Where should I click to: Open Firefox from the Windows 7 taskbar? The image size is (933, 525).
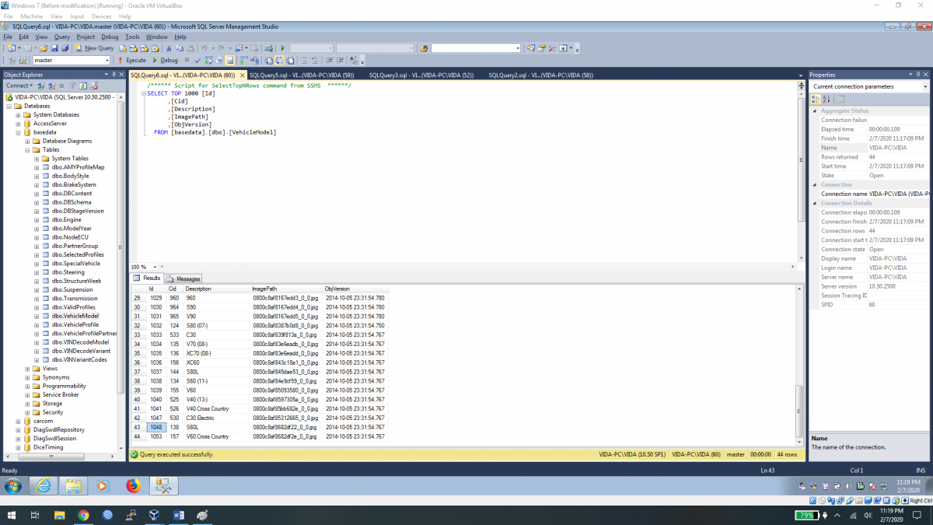[133, 486]
